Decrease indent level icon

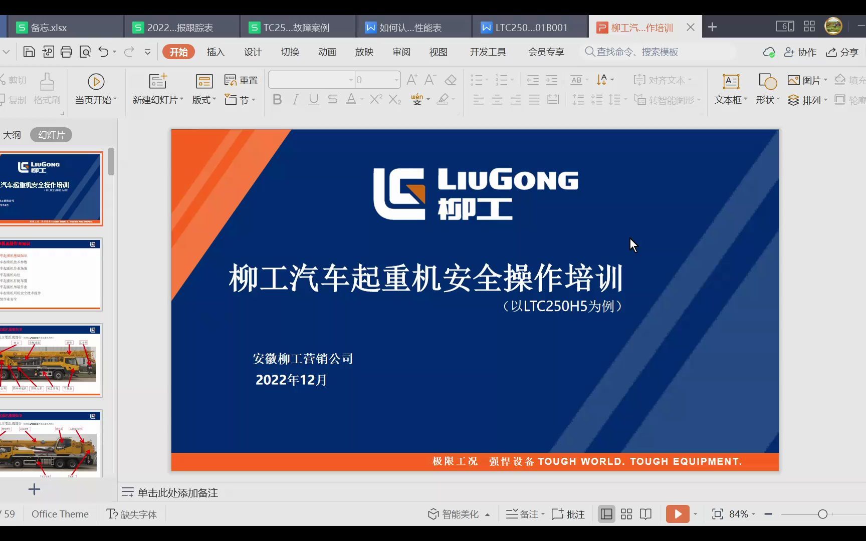point(533,80)
